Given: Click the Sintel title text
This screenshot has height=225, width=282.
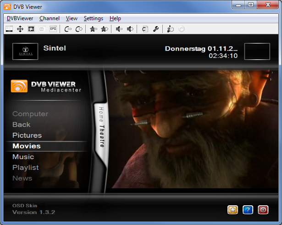Looking at the screenshot, I should click(x=55, y=48).
